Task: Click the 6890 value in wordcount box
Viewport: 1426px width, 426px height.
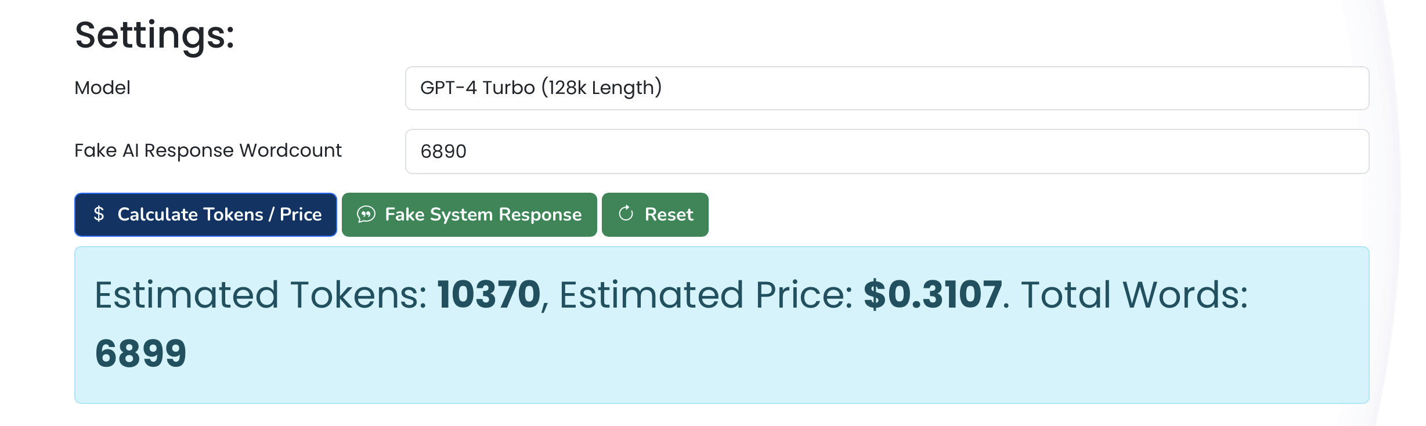Action: pyautogui.click(x=443, y=151)
